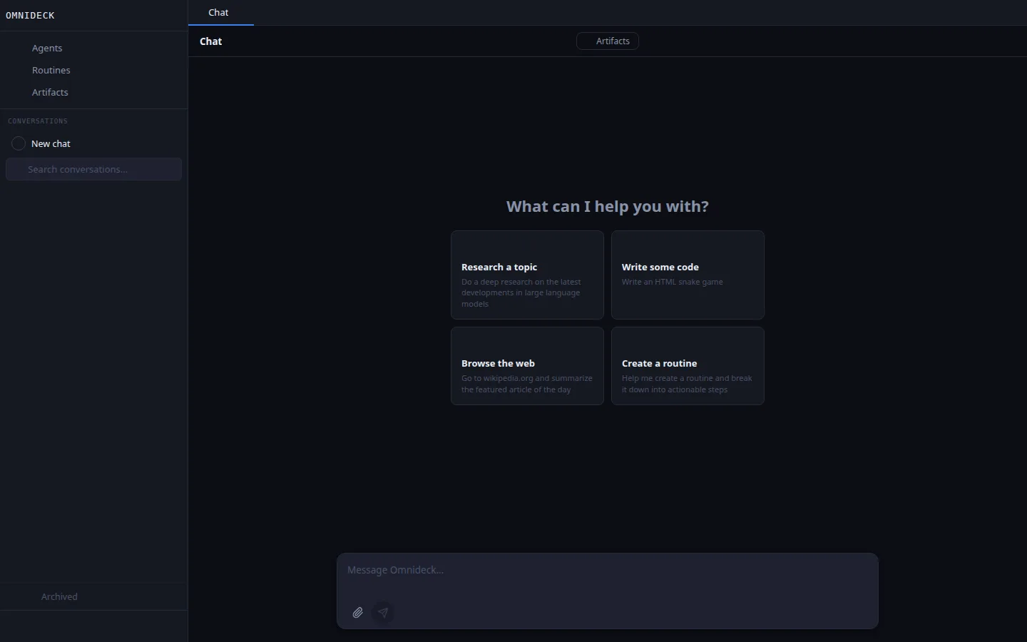1027x642 pixels.
Task: Choose the Research a topic suggestion card
Action: pos(527,275)
